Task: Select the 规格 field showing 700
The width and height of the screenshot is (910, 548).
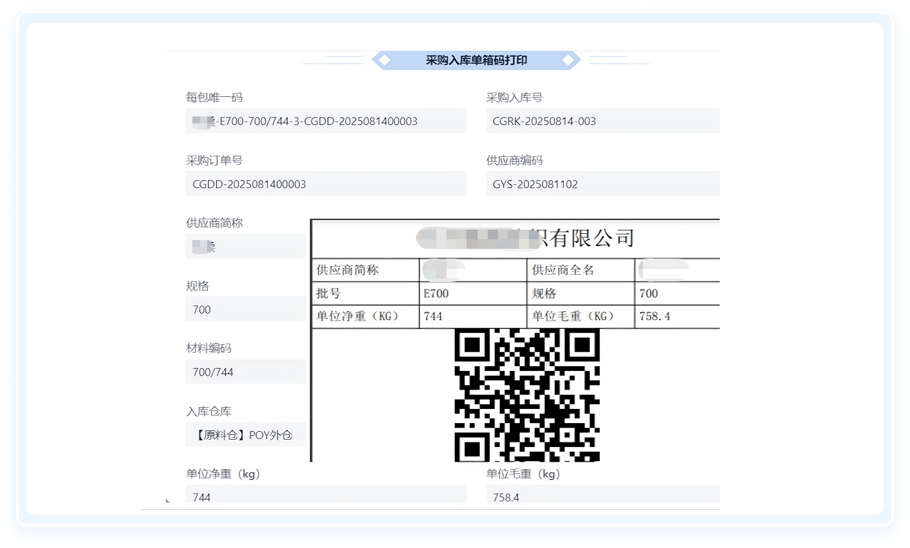Action: click(246, 309)
